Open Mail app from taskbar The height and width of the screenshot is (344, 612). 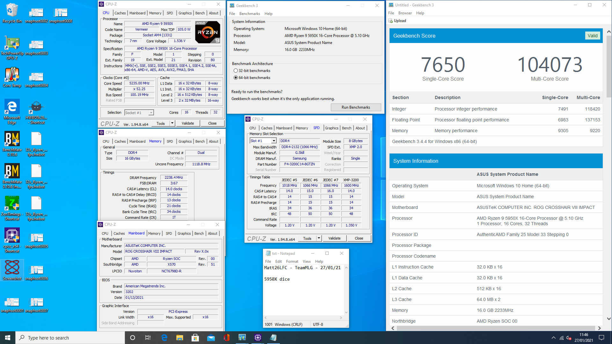(x=211, y=338)
